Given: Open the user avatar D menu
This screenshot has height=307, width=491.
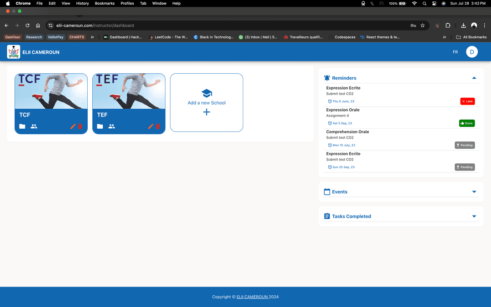Looking at the screenshot, I should coord(472,52).
